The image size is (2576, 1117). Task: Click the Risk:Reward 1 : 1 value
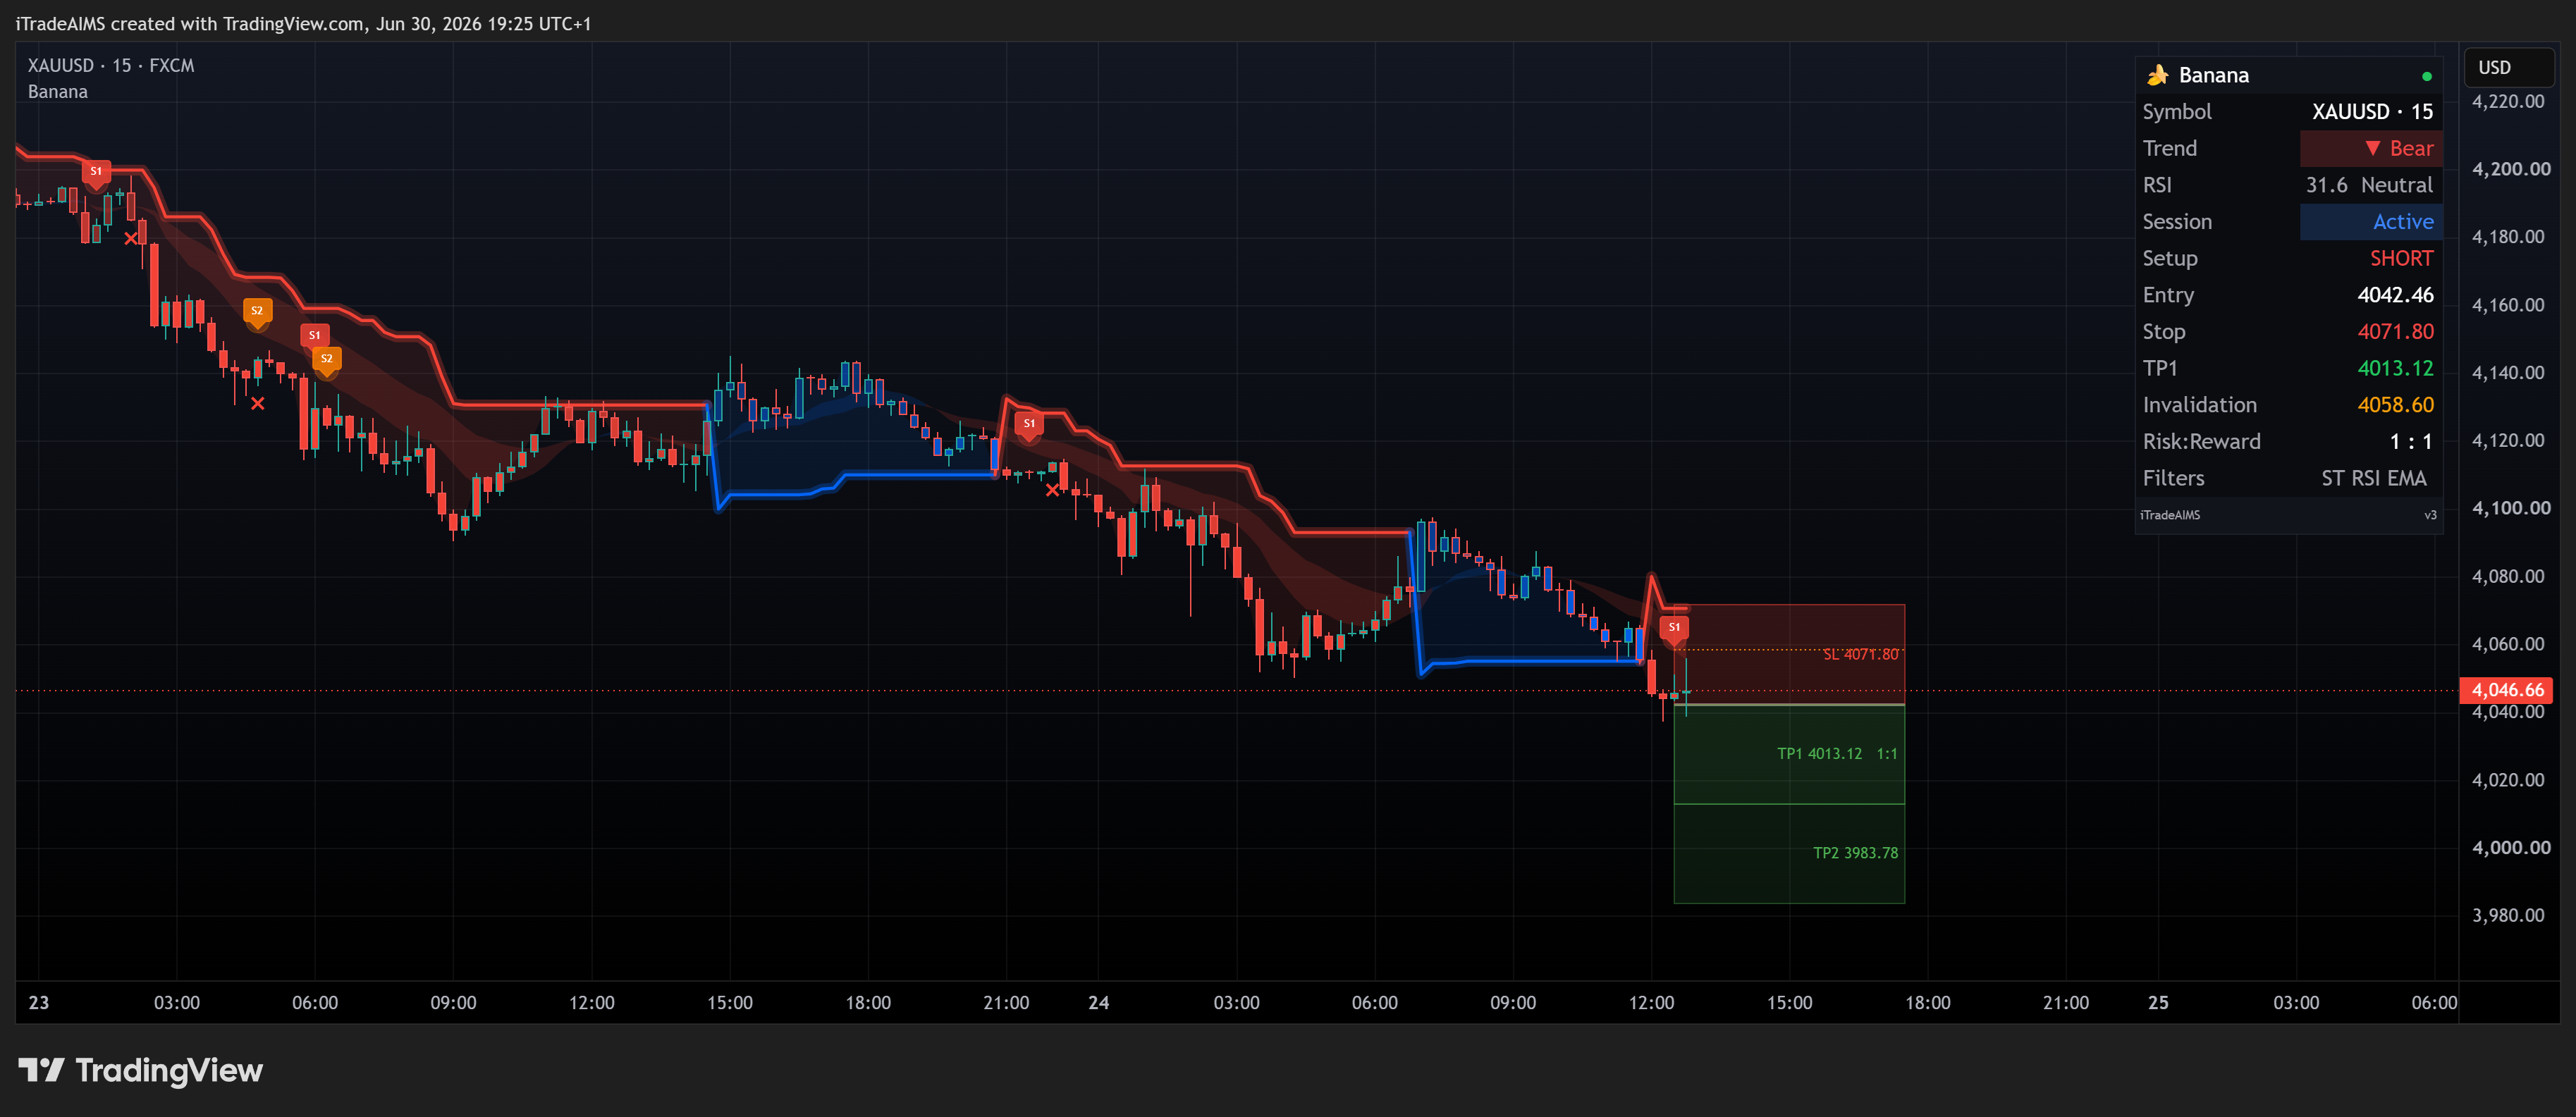click(x=2410, y=442)
